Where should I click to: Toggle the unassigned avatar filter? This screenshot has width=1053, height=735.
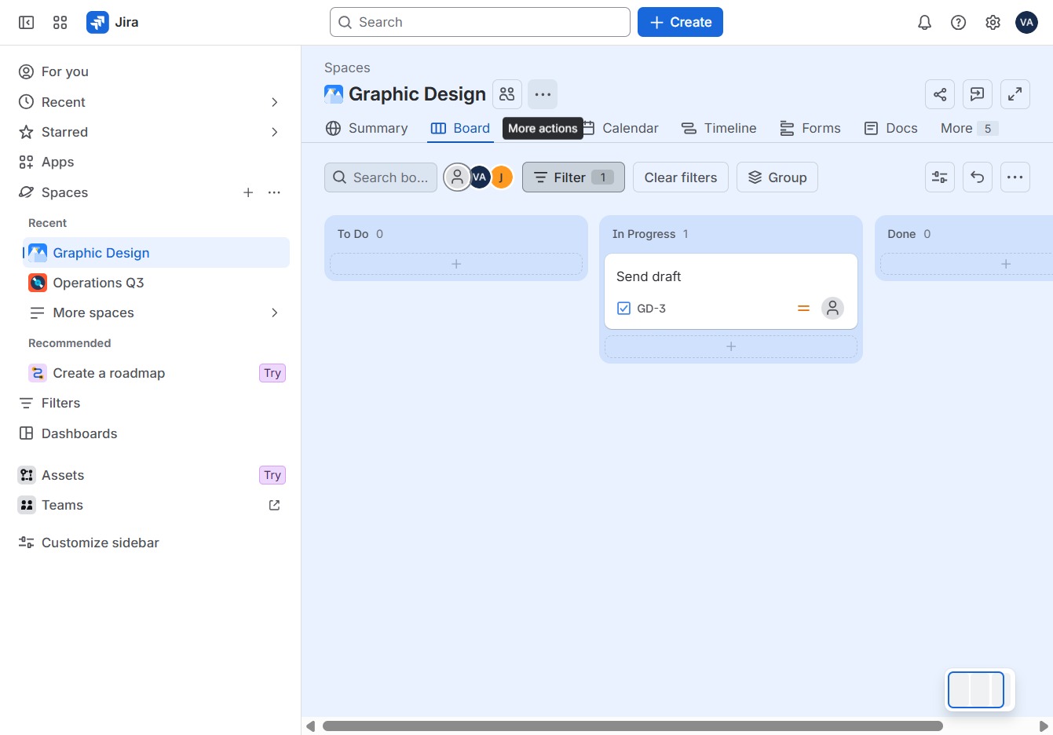(x=457, y=177)
